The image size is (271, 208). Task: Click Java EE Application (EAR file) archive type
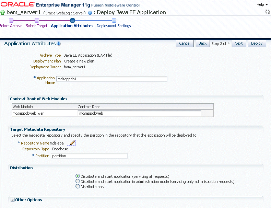(x=88, y=55)
